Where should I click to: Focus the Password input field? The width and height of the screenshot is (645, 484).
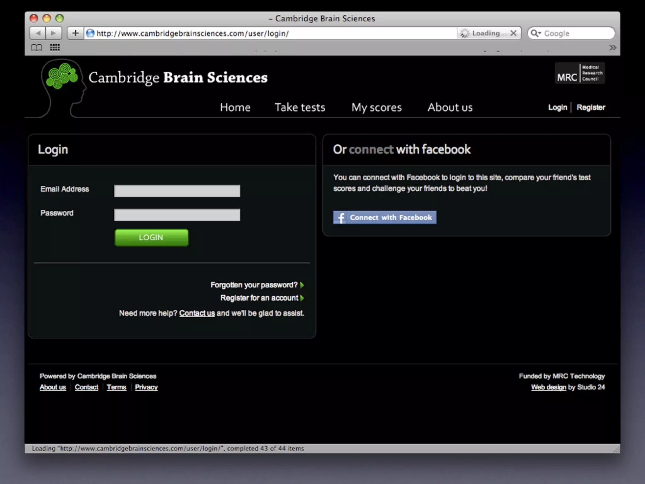177,215
